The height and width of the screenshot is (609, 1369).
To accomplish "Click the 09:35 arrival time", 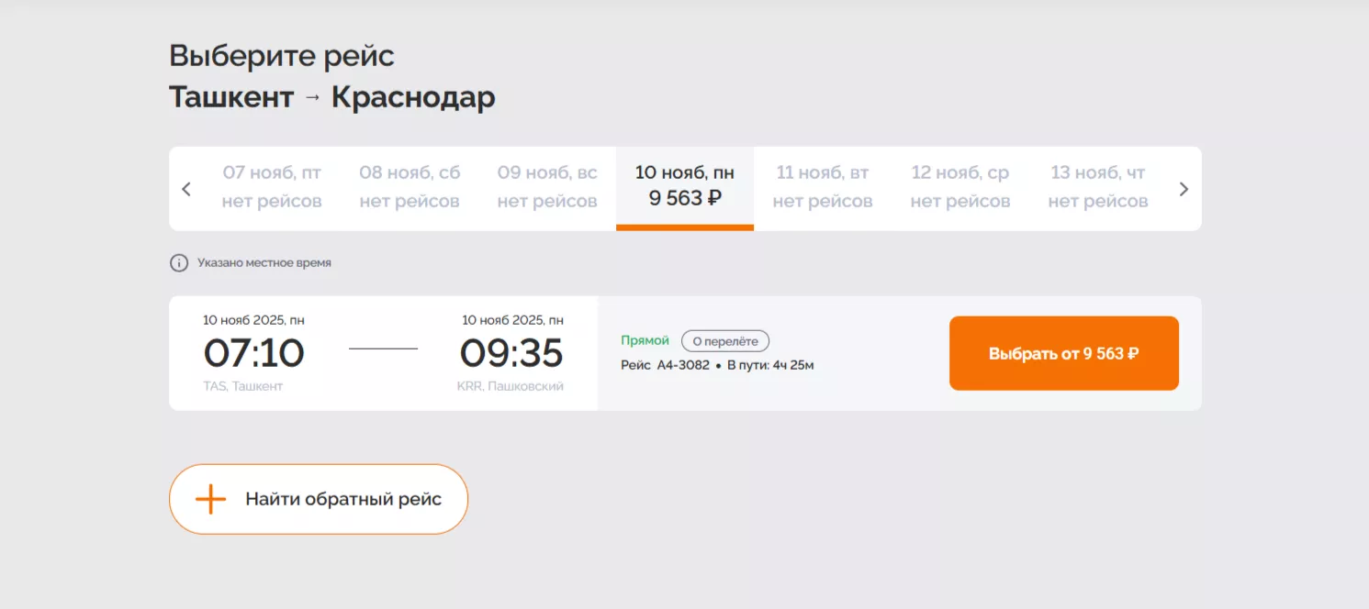I will (x=511, y=353).
